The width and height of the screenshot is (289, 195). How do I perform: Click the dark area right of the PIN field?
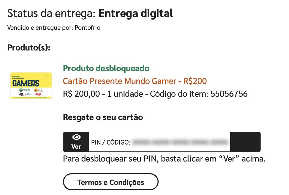[245, 142]
